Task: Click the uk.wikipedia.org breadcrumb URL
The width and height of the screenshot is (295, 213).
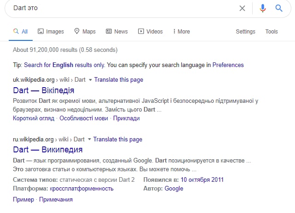Action: 49,80
